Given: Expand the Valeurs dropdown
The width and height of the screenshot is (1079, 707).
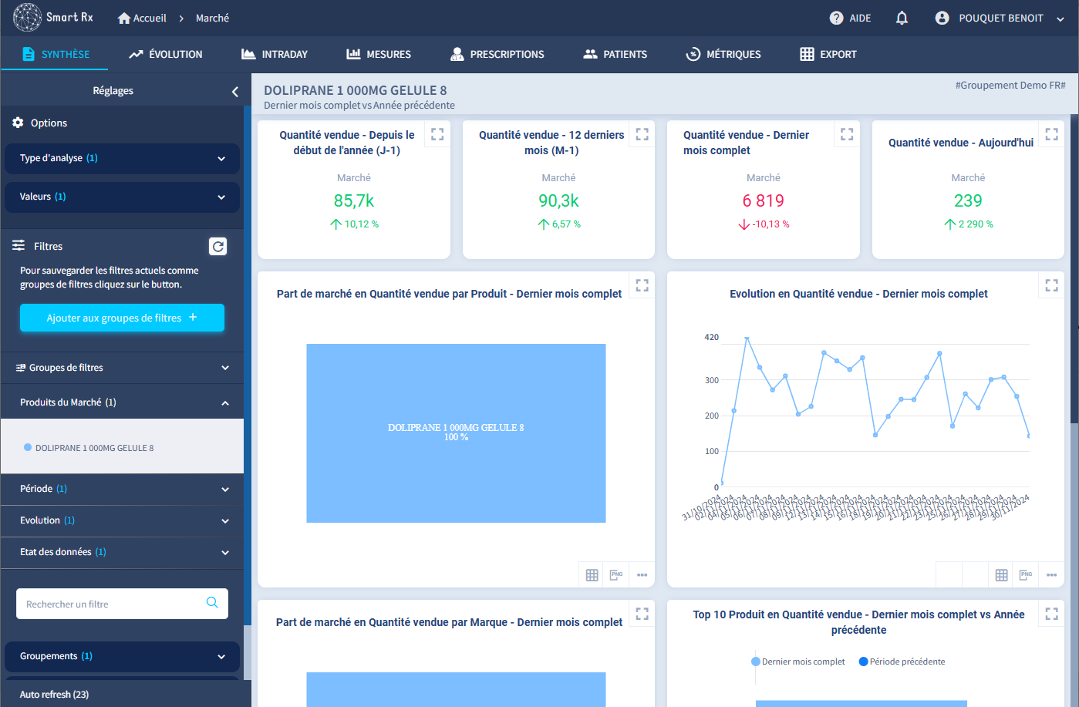Looking at the screenshot, I should click(x=122, y=197).
